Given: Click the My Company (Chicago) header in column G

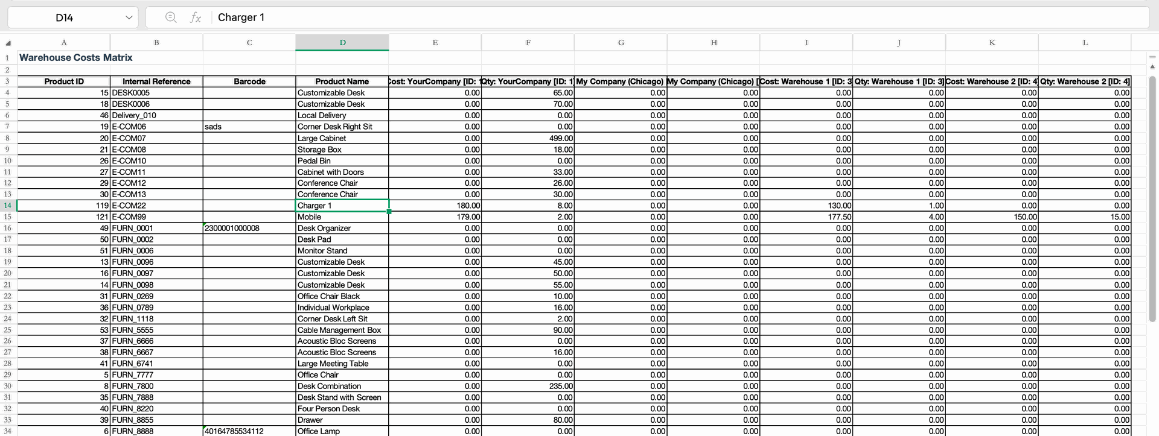Looking at the screenshot, I should tap(621, 81).
